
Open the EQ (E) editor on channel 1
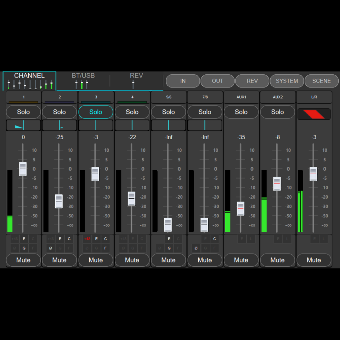[24, 239]
